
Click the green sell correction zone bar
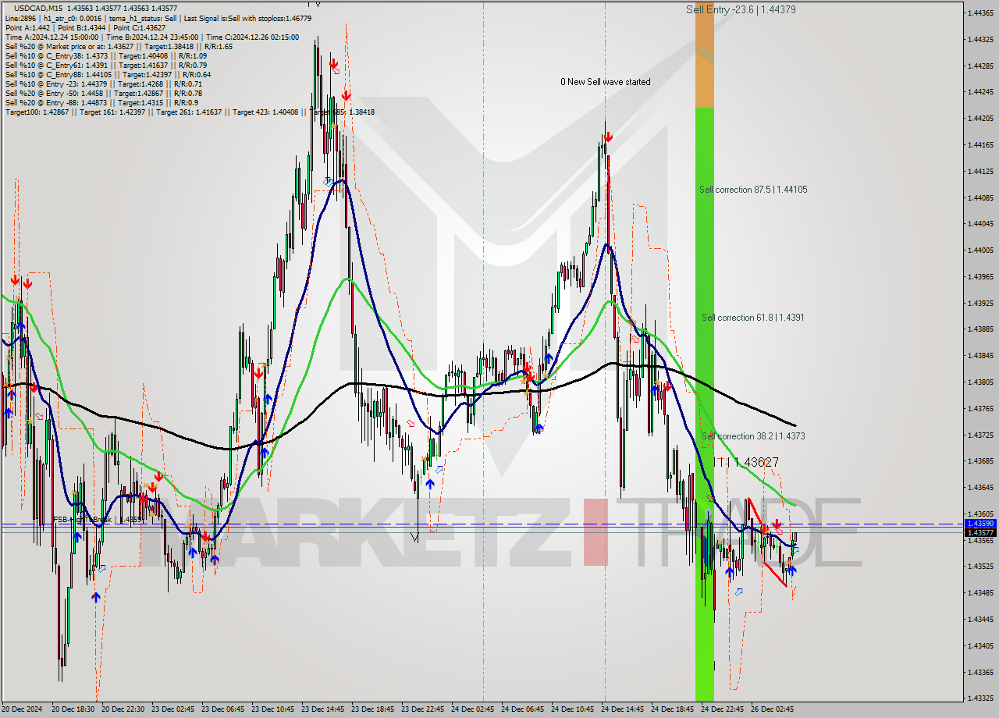pyautogui.click(x=704, y=403)
